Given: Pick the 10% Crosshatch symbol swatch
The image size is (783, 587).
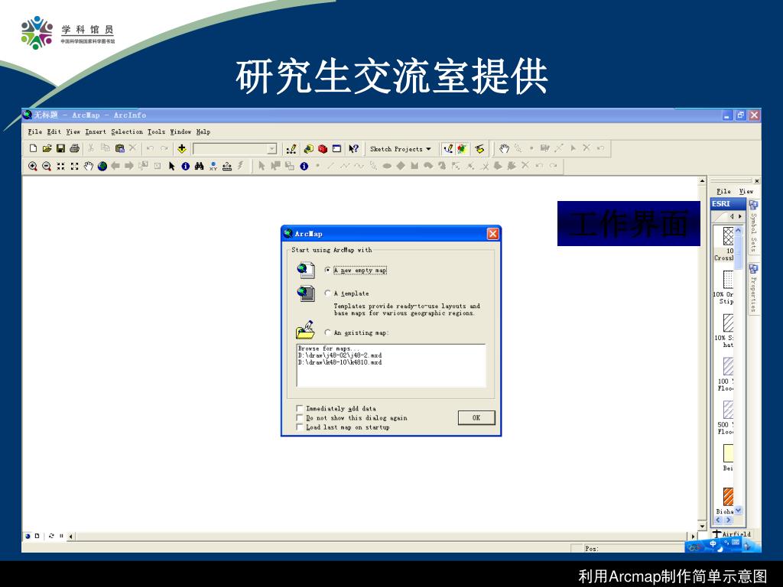Looking at the screenshot, I should (728, 236).
